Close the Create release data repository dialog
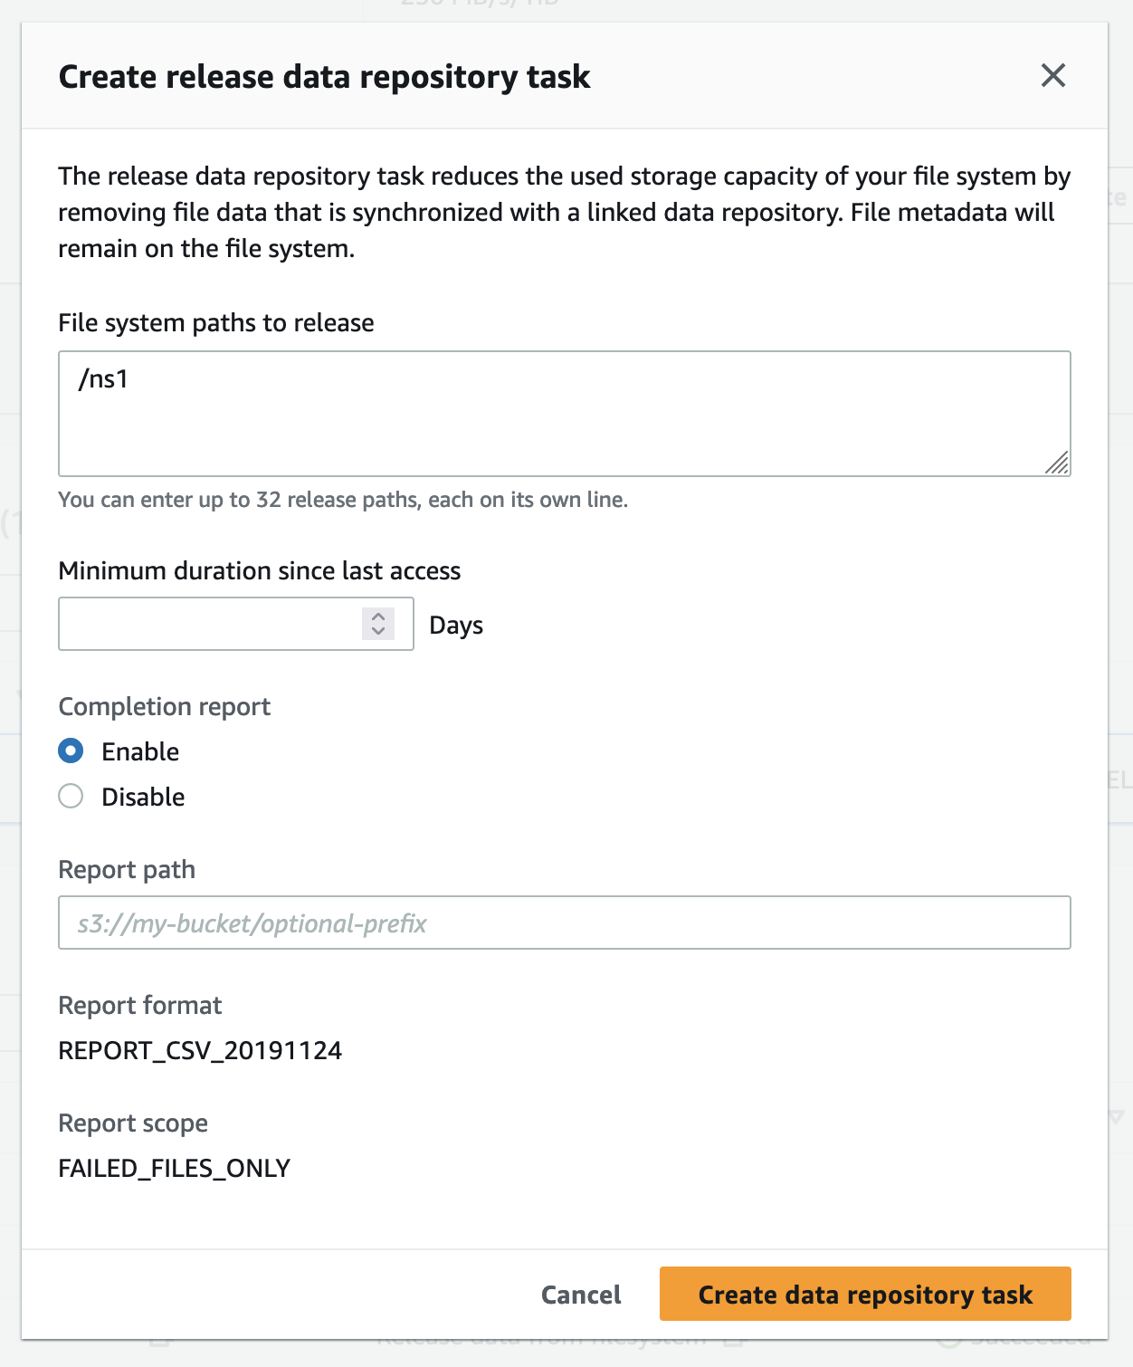 click(x=1052, y=76)
